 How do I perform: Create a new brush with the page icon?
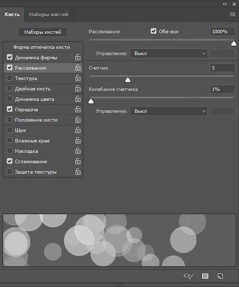coord(220,276)
